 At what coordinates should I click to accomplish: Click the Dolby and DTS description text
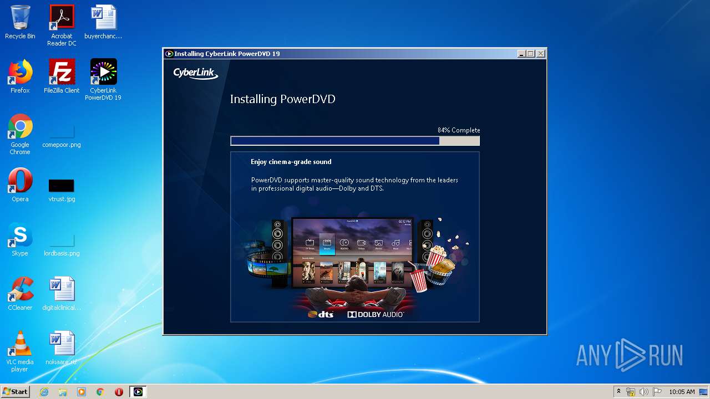tap(354, 184)
